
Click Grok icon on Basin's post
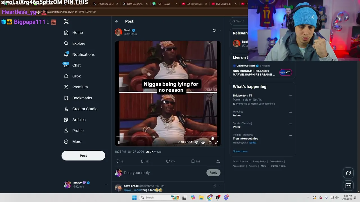214,30
